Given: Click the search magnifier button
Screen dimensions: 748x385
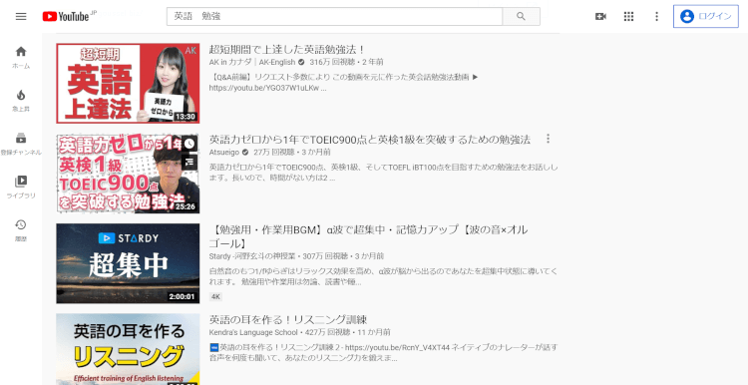Looking at the screenshot, I should pyautogui.click(x=521, y=16).
